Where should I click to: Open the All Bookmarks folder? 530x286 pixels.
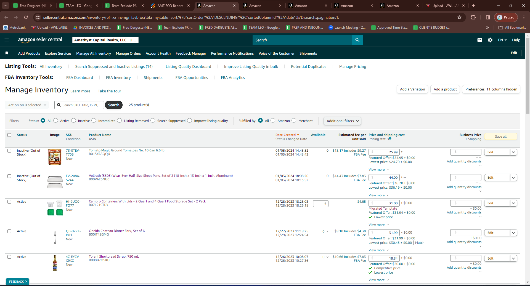point(512,28)
